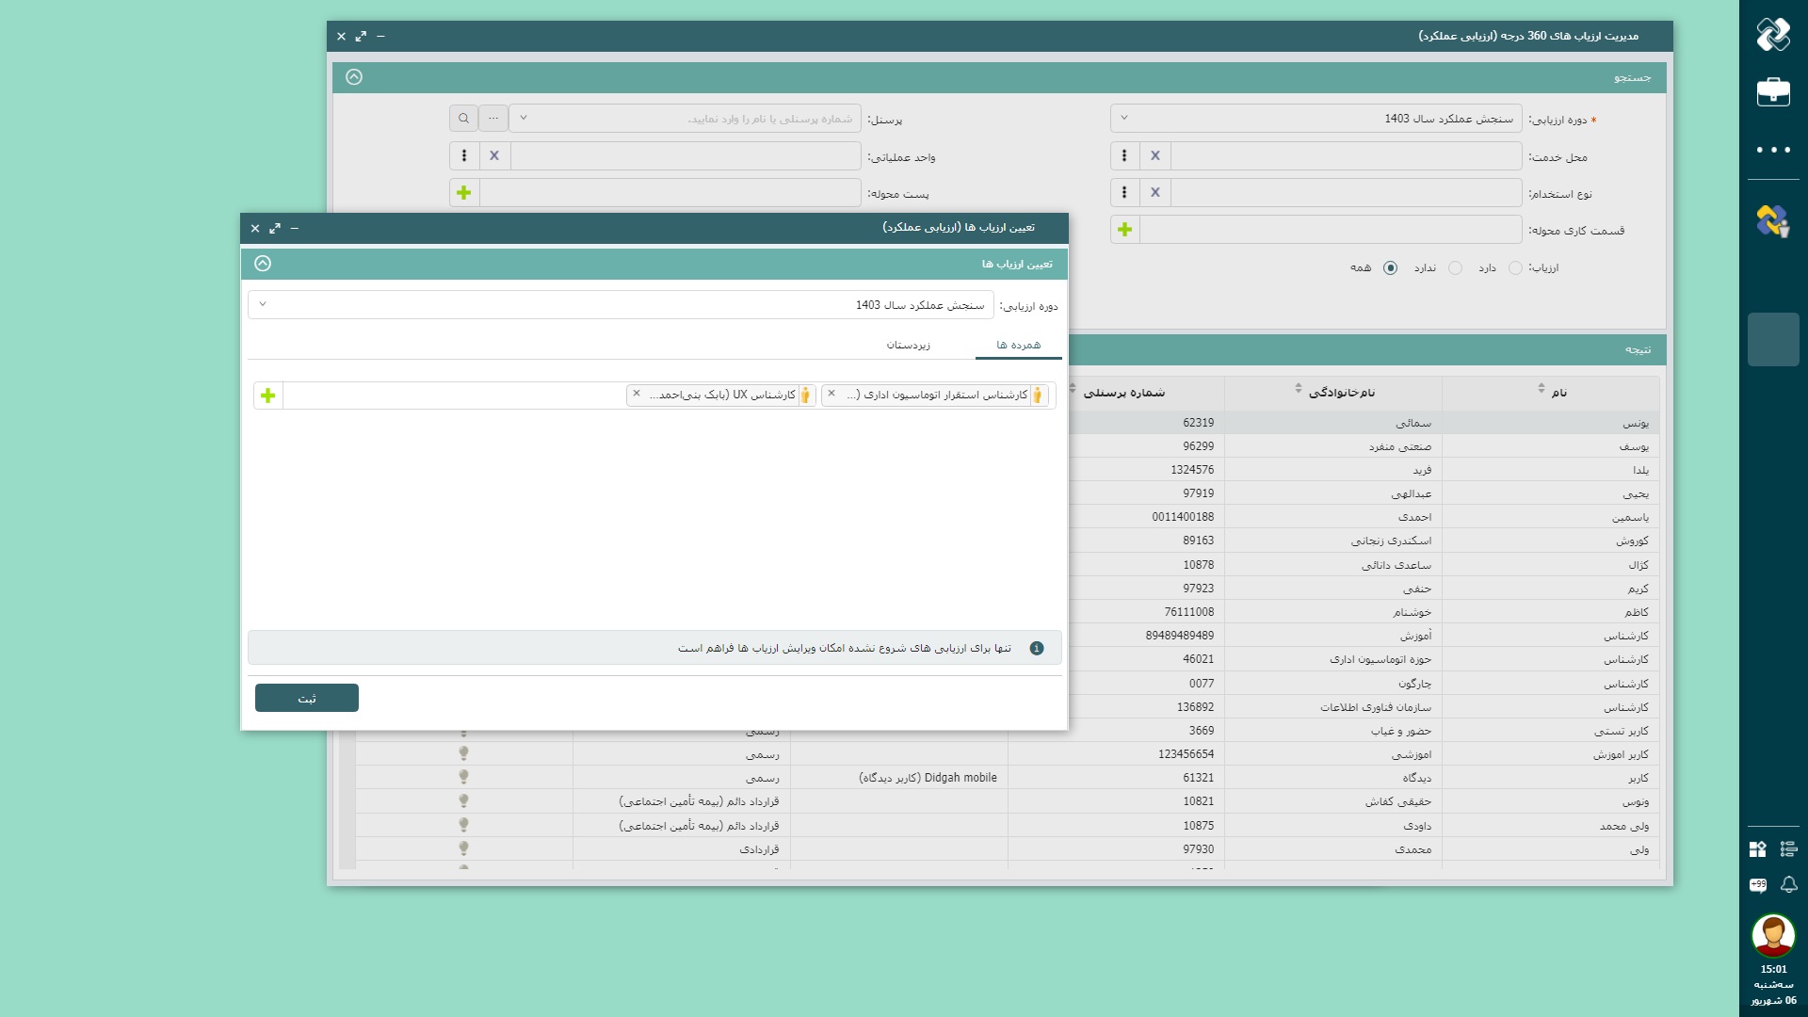The image size is (1808, 1017).
Task: Collapse the جستجو search panel
Action: (x=354, y=77)
